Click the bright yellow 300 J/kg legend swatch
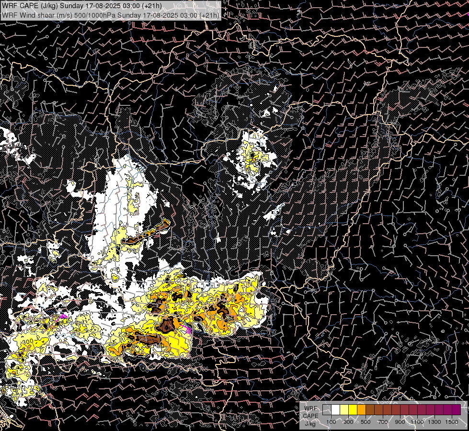 [x=353, y=409]
